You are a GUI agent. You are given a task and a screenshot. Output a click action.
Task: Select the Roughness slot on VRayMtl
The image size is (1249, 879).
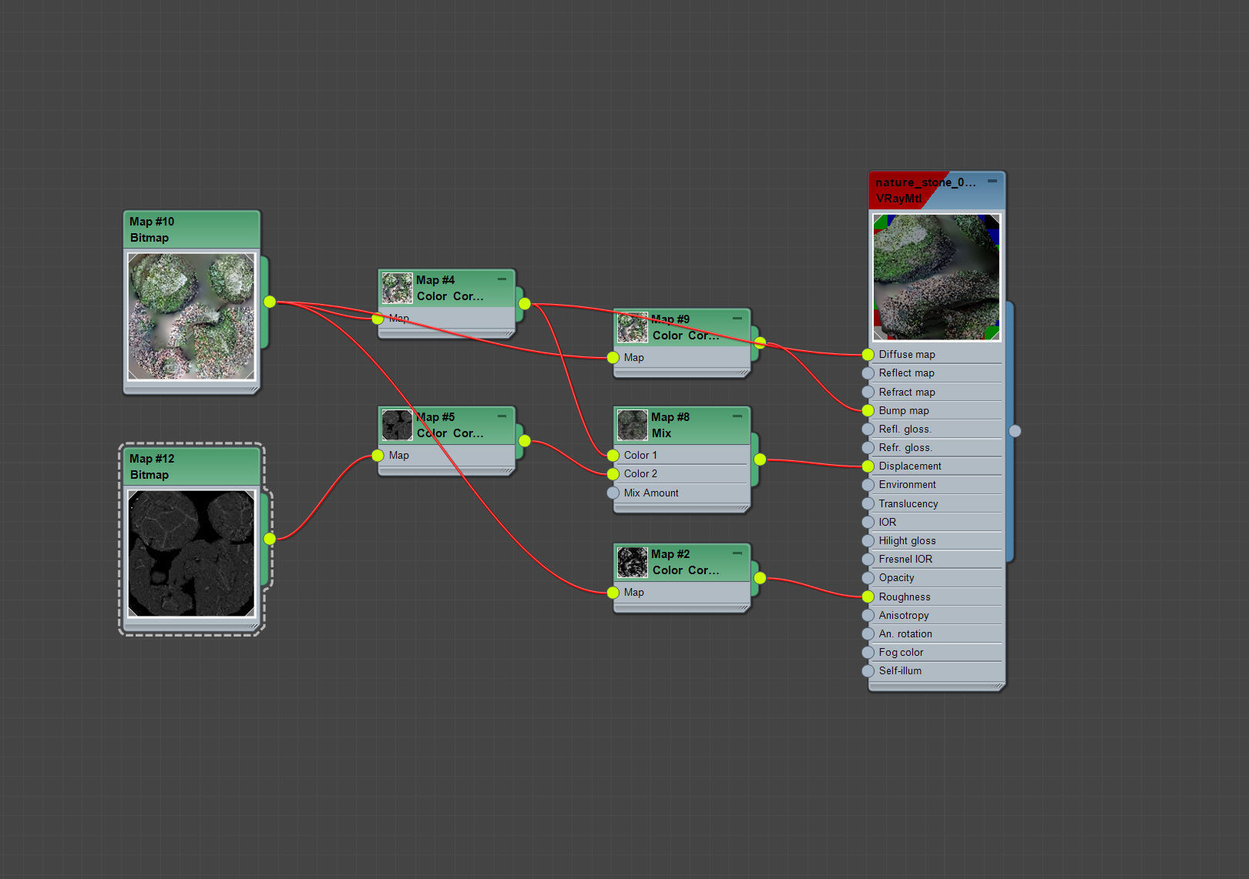coord(936,597)
